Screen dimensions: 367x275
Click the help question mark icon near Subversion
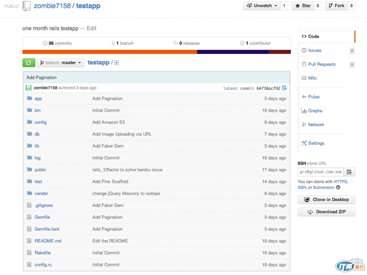pos(338,187)
